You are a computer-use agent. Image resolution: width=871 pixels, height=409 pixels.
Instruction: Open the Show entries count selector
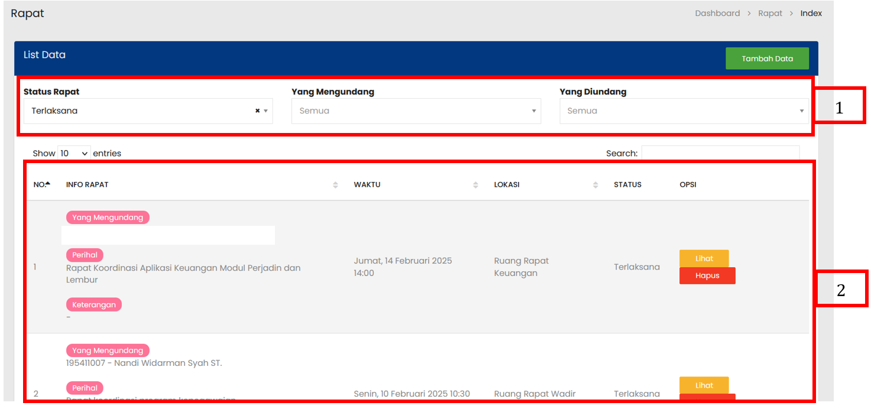tap(74, 153)
